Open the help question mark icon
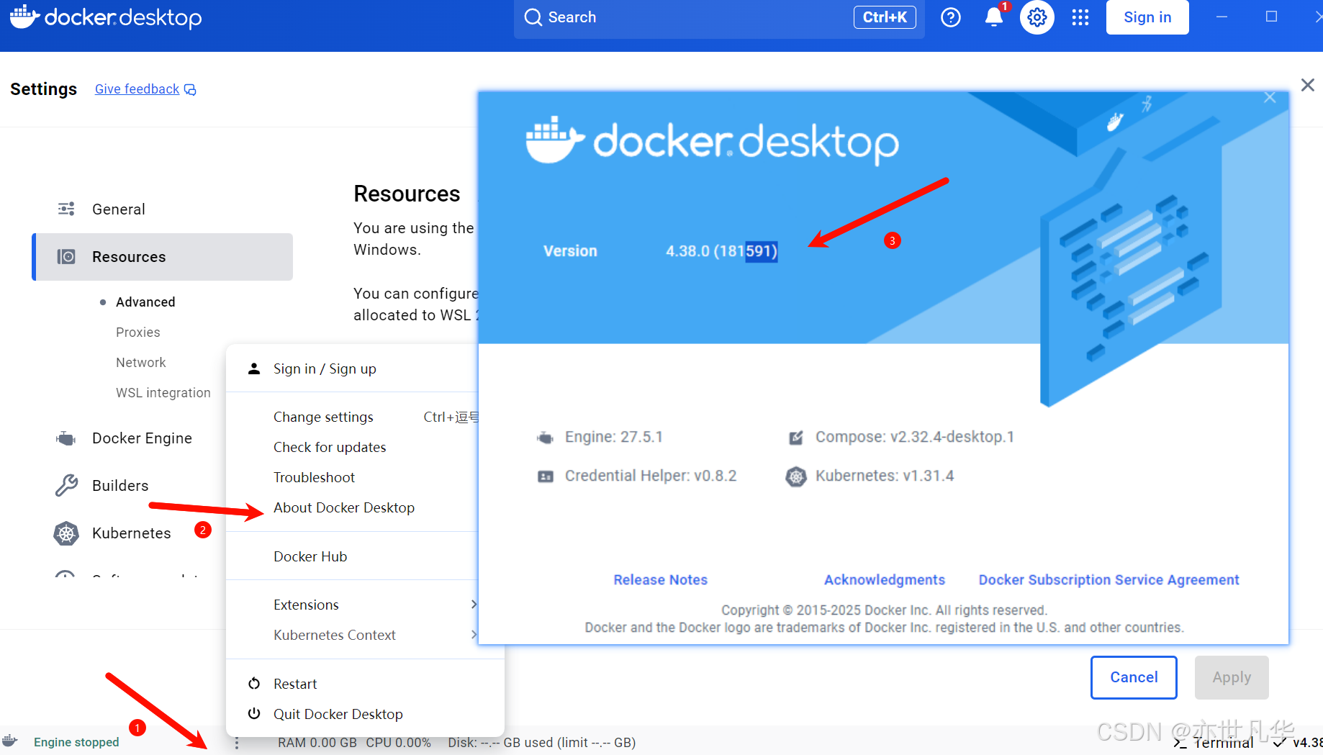Image resolution: width=1323 pixels, height=755 pixels. point(951,17)
